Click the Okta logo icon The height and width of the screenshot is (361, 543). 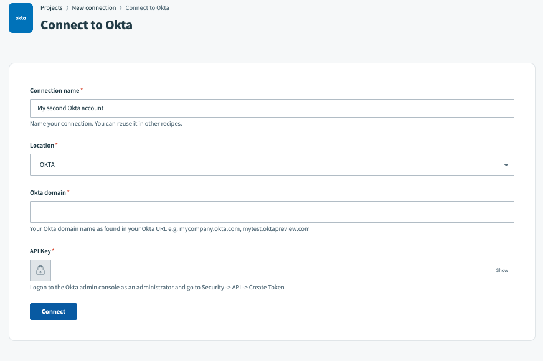[21, 18]
